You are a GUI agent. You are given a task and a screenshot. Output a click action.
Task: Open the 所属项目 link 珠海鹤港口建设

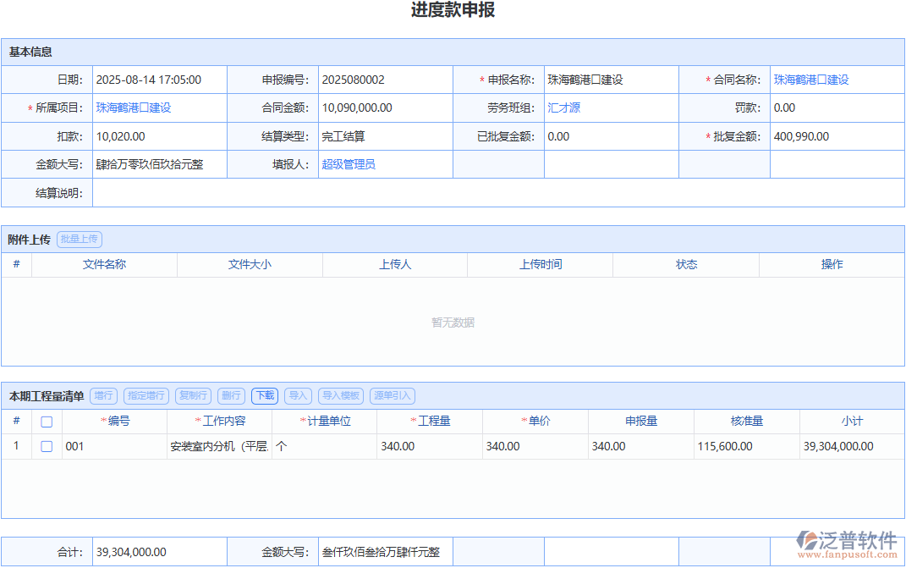click(x=135, y=108)
